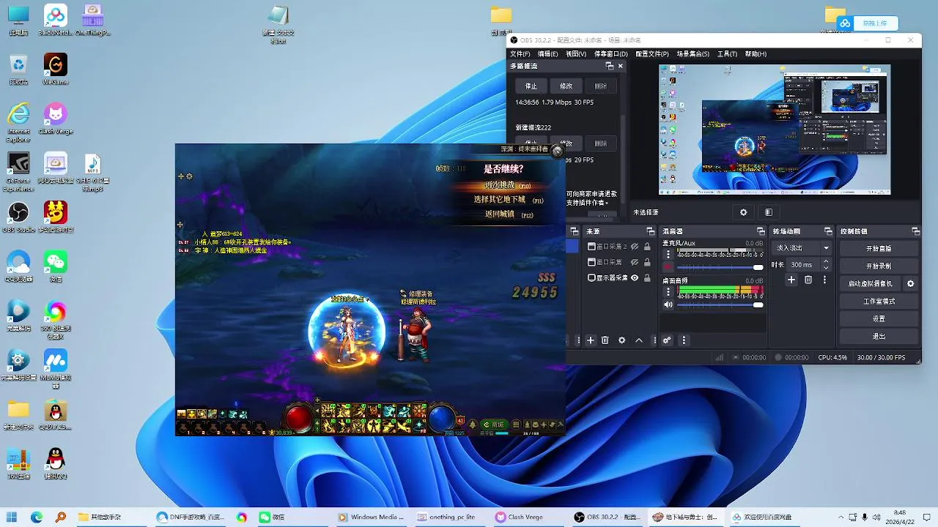Click 设置 button in OBS controls

pos(879,319)
